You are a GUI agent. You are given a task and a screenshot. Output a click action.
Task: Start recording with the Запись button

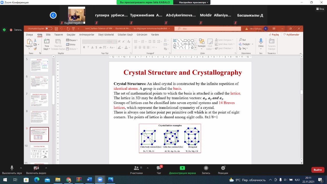pos(206,168)
